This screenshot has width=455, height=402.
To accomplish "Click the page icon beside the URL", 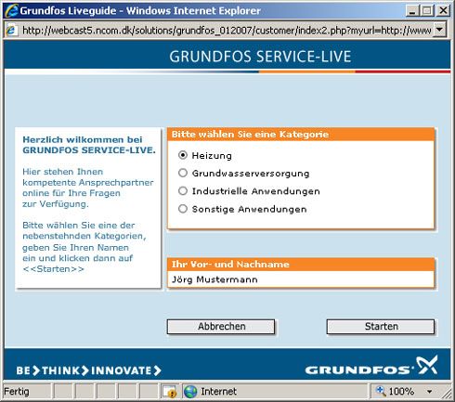I will [11, 30].
